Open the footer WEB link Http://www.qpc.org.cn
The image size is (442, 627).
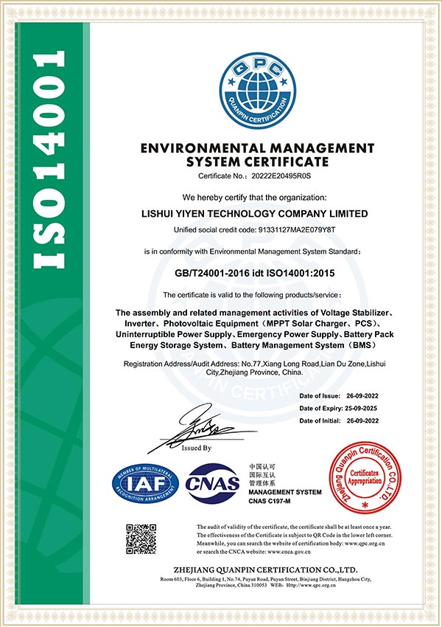[x=312, y=585]
